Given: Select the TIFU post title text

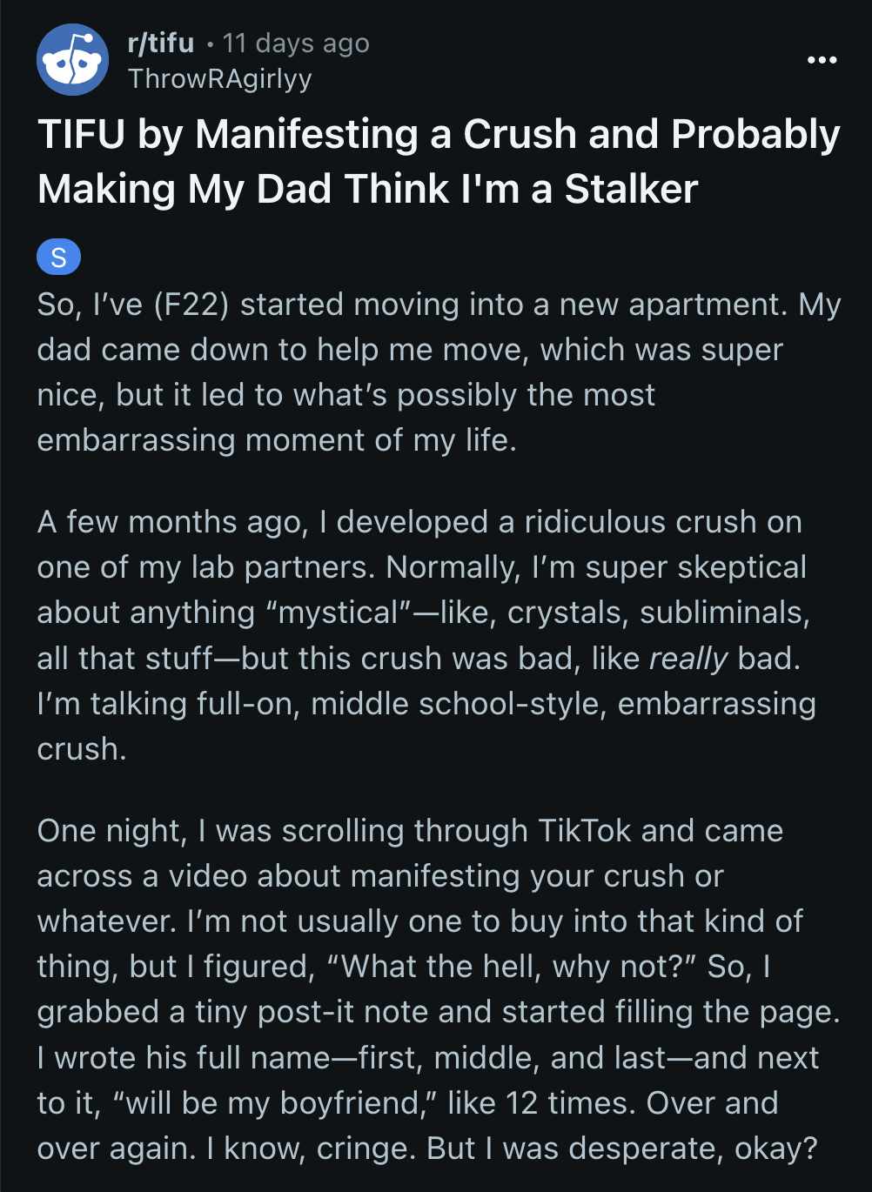Looking at the screenshot, I should (x=434, y=161).
